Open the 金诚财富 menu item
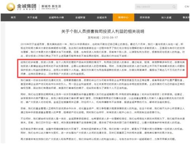This screenshot has width=190, height=144. [x=80, y=17]
